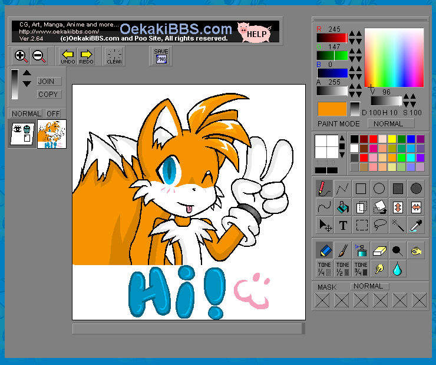Zoom in with the plus magnifier
The image size is (436, 365).
[21, 56]
